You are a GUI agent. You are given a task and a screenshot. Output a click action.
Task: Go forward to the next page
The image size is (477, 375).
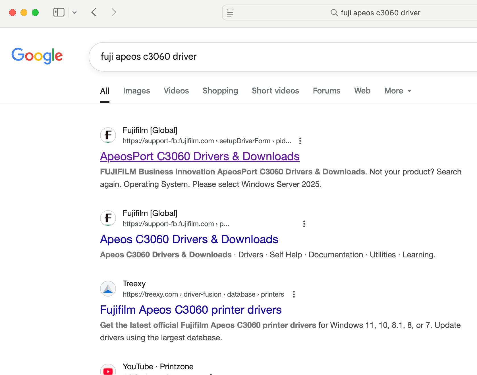click(x=114, y=12)
